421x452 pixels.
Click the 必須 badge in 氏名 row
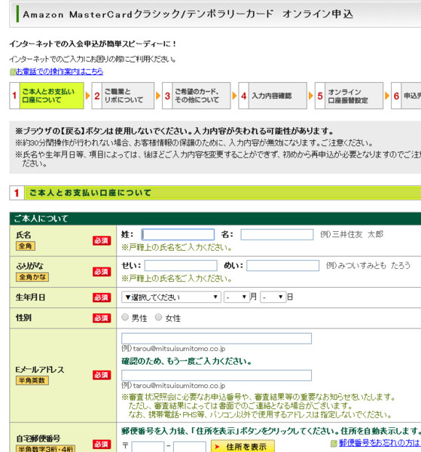102,241
